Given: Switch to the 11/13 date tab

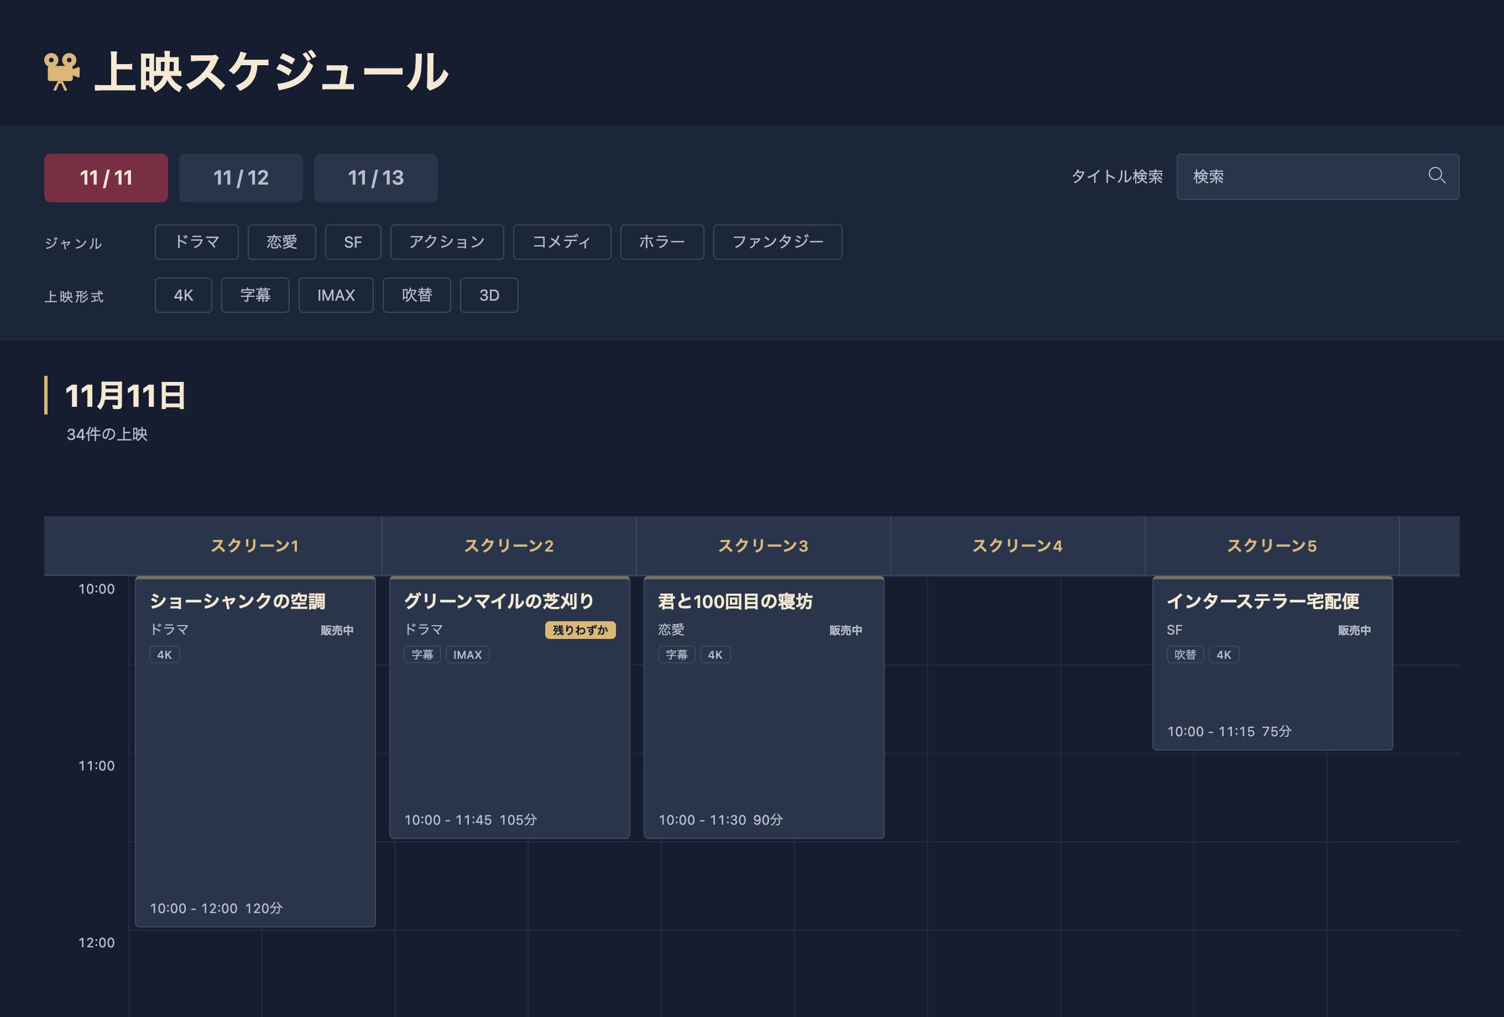Looking at the screenshot, I should coord(376,178).
